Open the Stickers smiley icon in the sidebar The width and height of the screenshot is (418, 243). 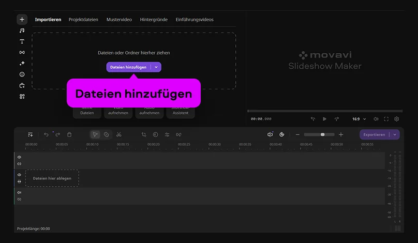22,74
